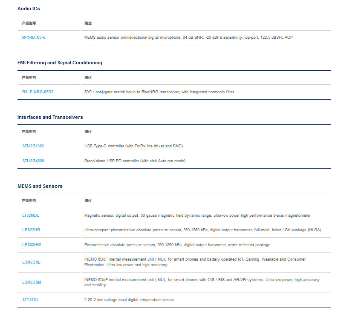Open the LSM6DSL IMU link
341x313 pixels.
click(31, 262)
